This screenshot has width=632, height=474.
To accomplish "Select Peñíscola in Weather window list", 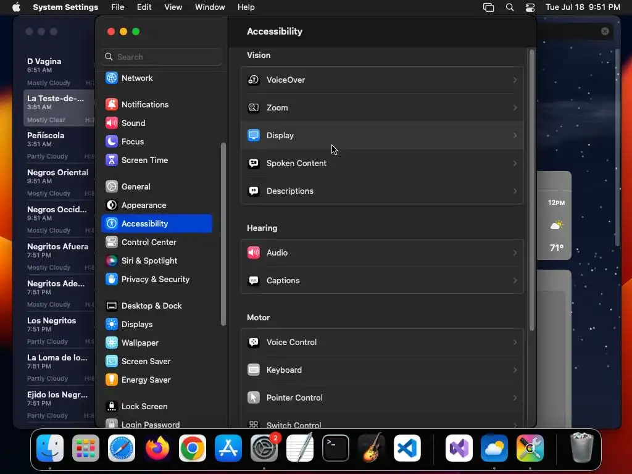I will (59, 144).
